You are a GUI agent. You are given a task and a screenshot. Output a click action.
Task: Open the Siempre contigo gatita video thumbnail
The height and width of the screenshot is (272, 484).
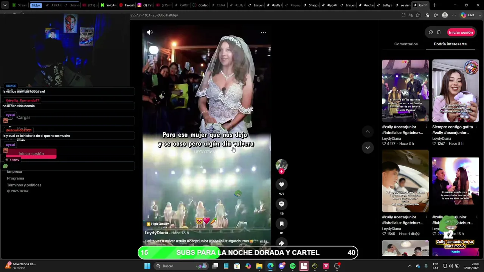(x=455, y=91)
